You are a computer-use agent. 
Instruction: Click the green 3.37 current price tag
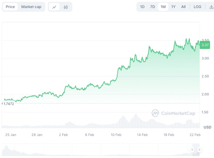pyautogui.click(x=205, y=45)
